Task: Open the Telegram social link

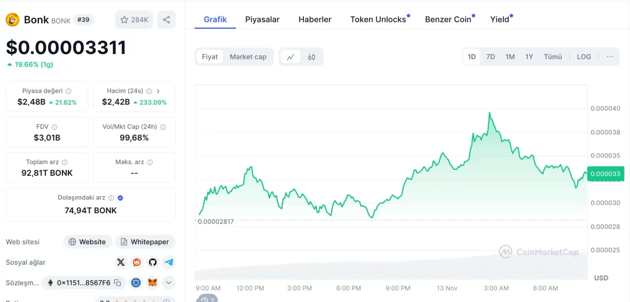Action: [x=169, y=262]
